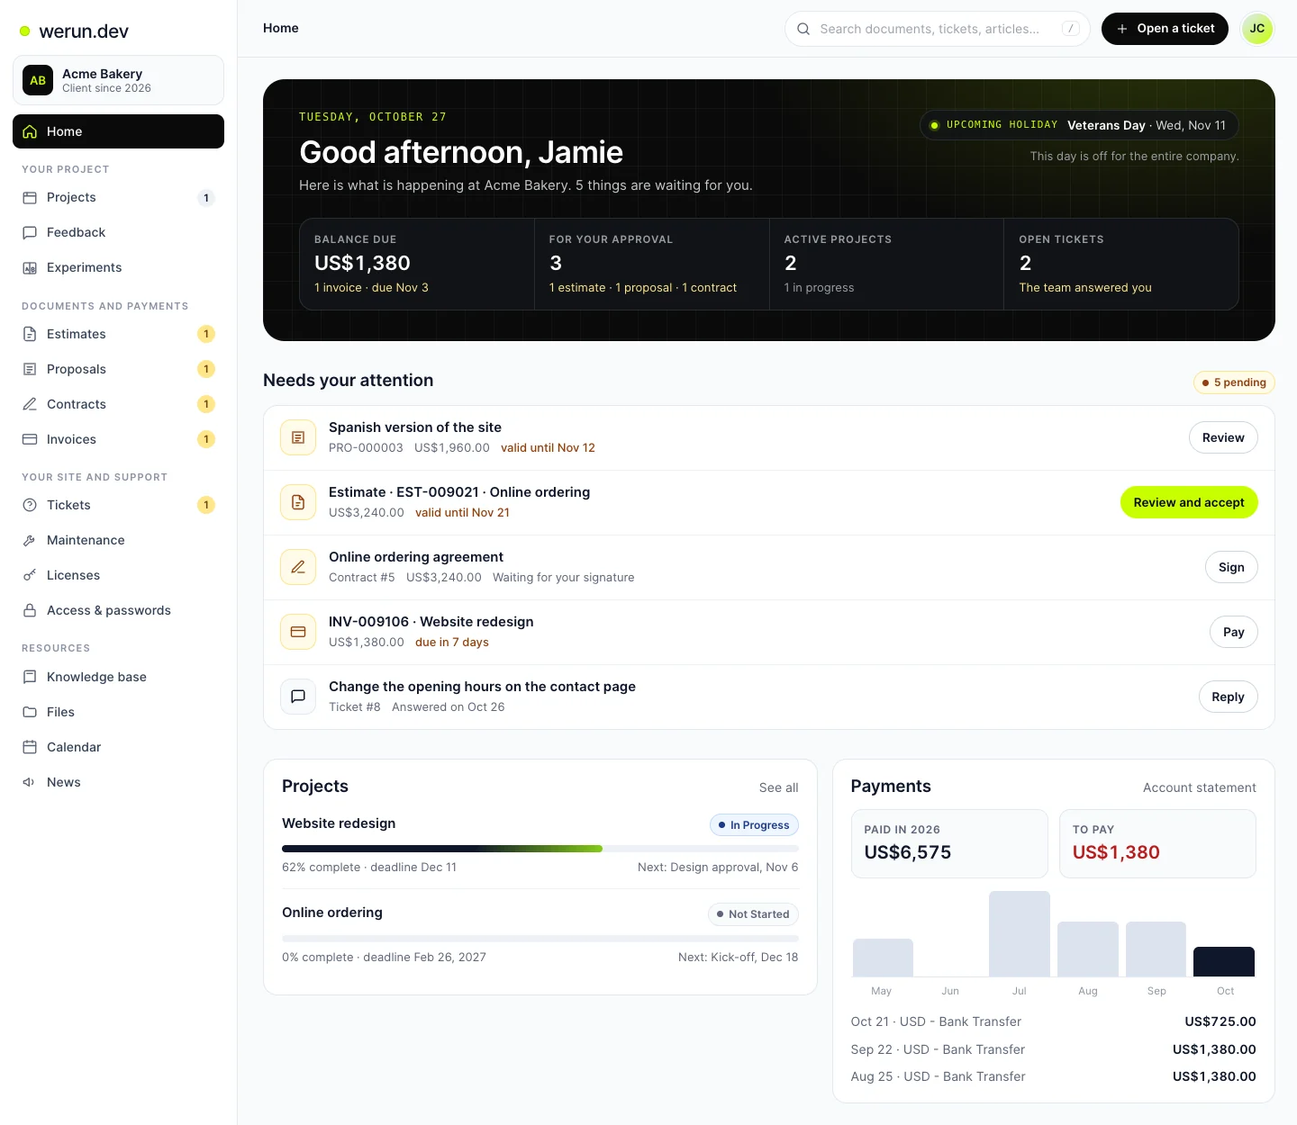Click the Calendar icon in sidebar
Image resolution: width=1297 pixels, height=1125 pixels.
(x=30, y=747)
